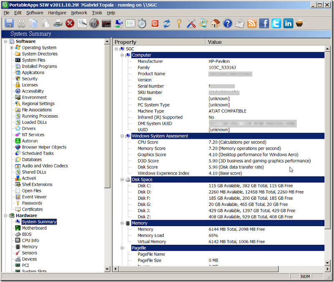Viewport: 334px width, 282px height.
Task: Expand the Operating System tree node
Action: (12, 48)
